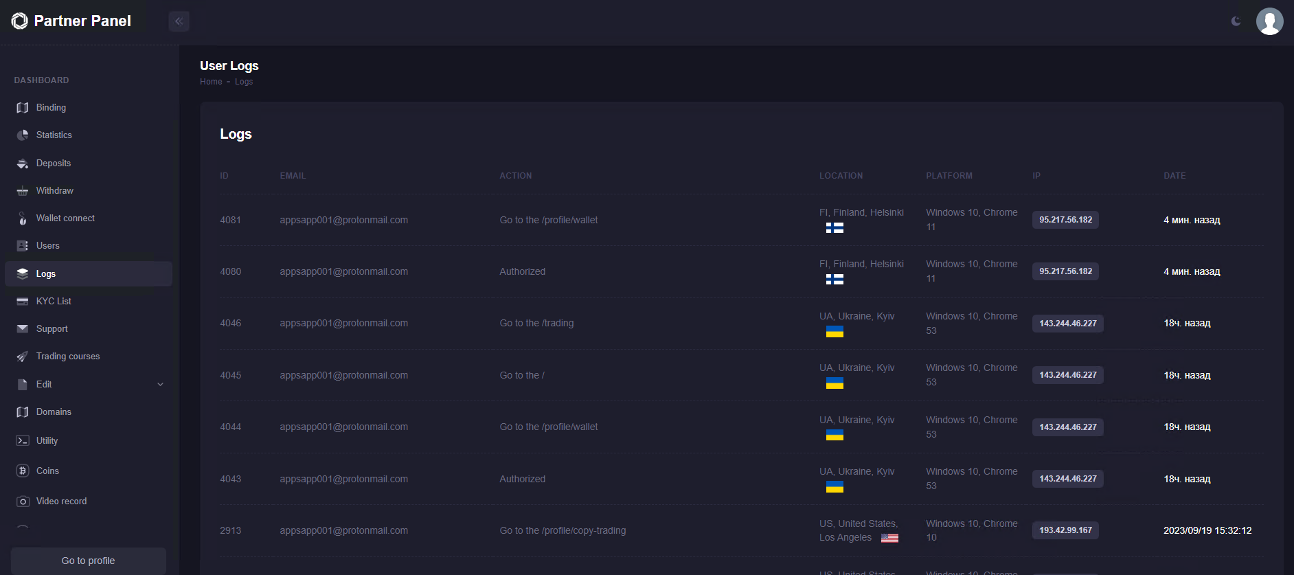Click the Go to profile button

(x=88, y=561)
